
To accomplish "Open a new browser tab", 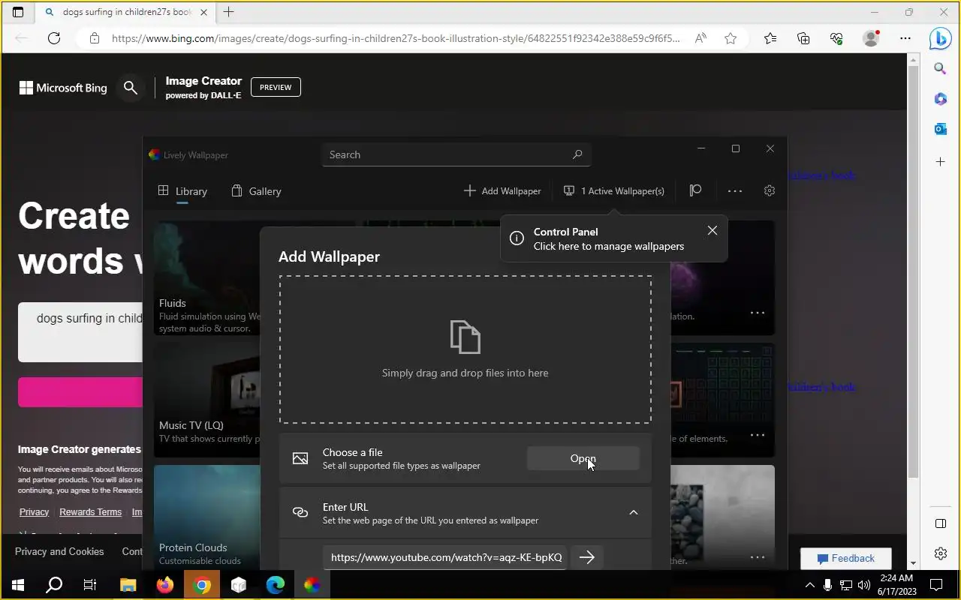I will (229, 12).
